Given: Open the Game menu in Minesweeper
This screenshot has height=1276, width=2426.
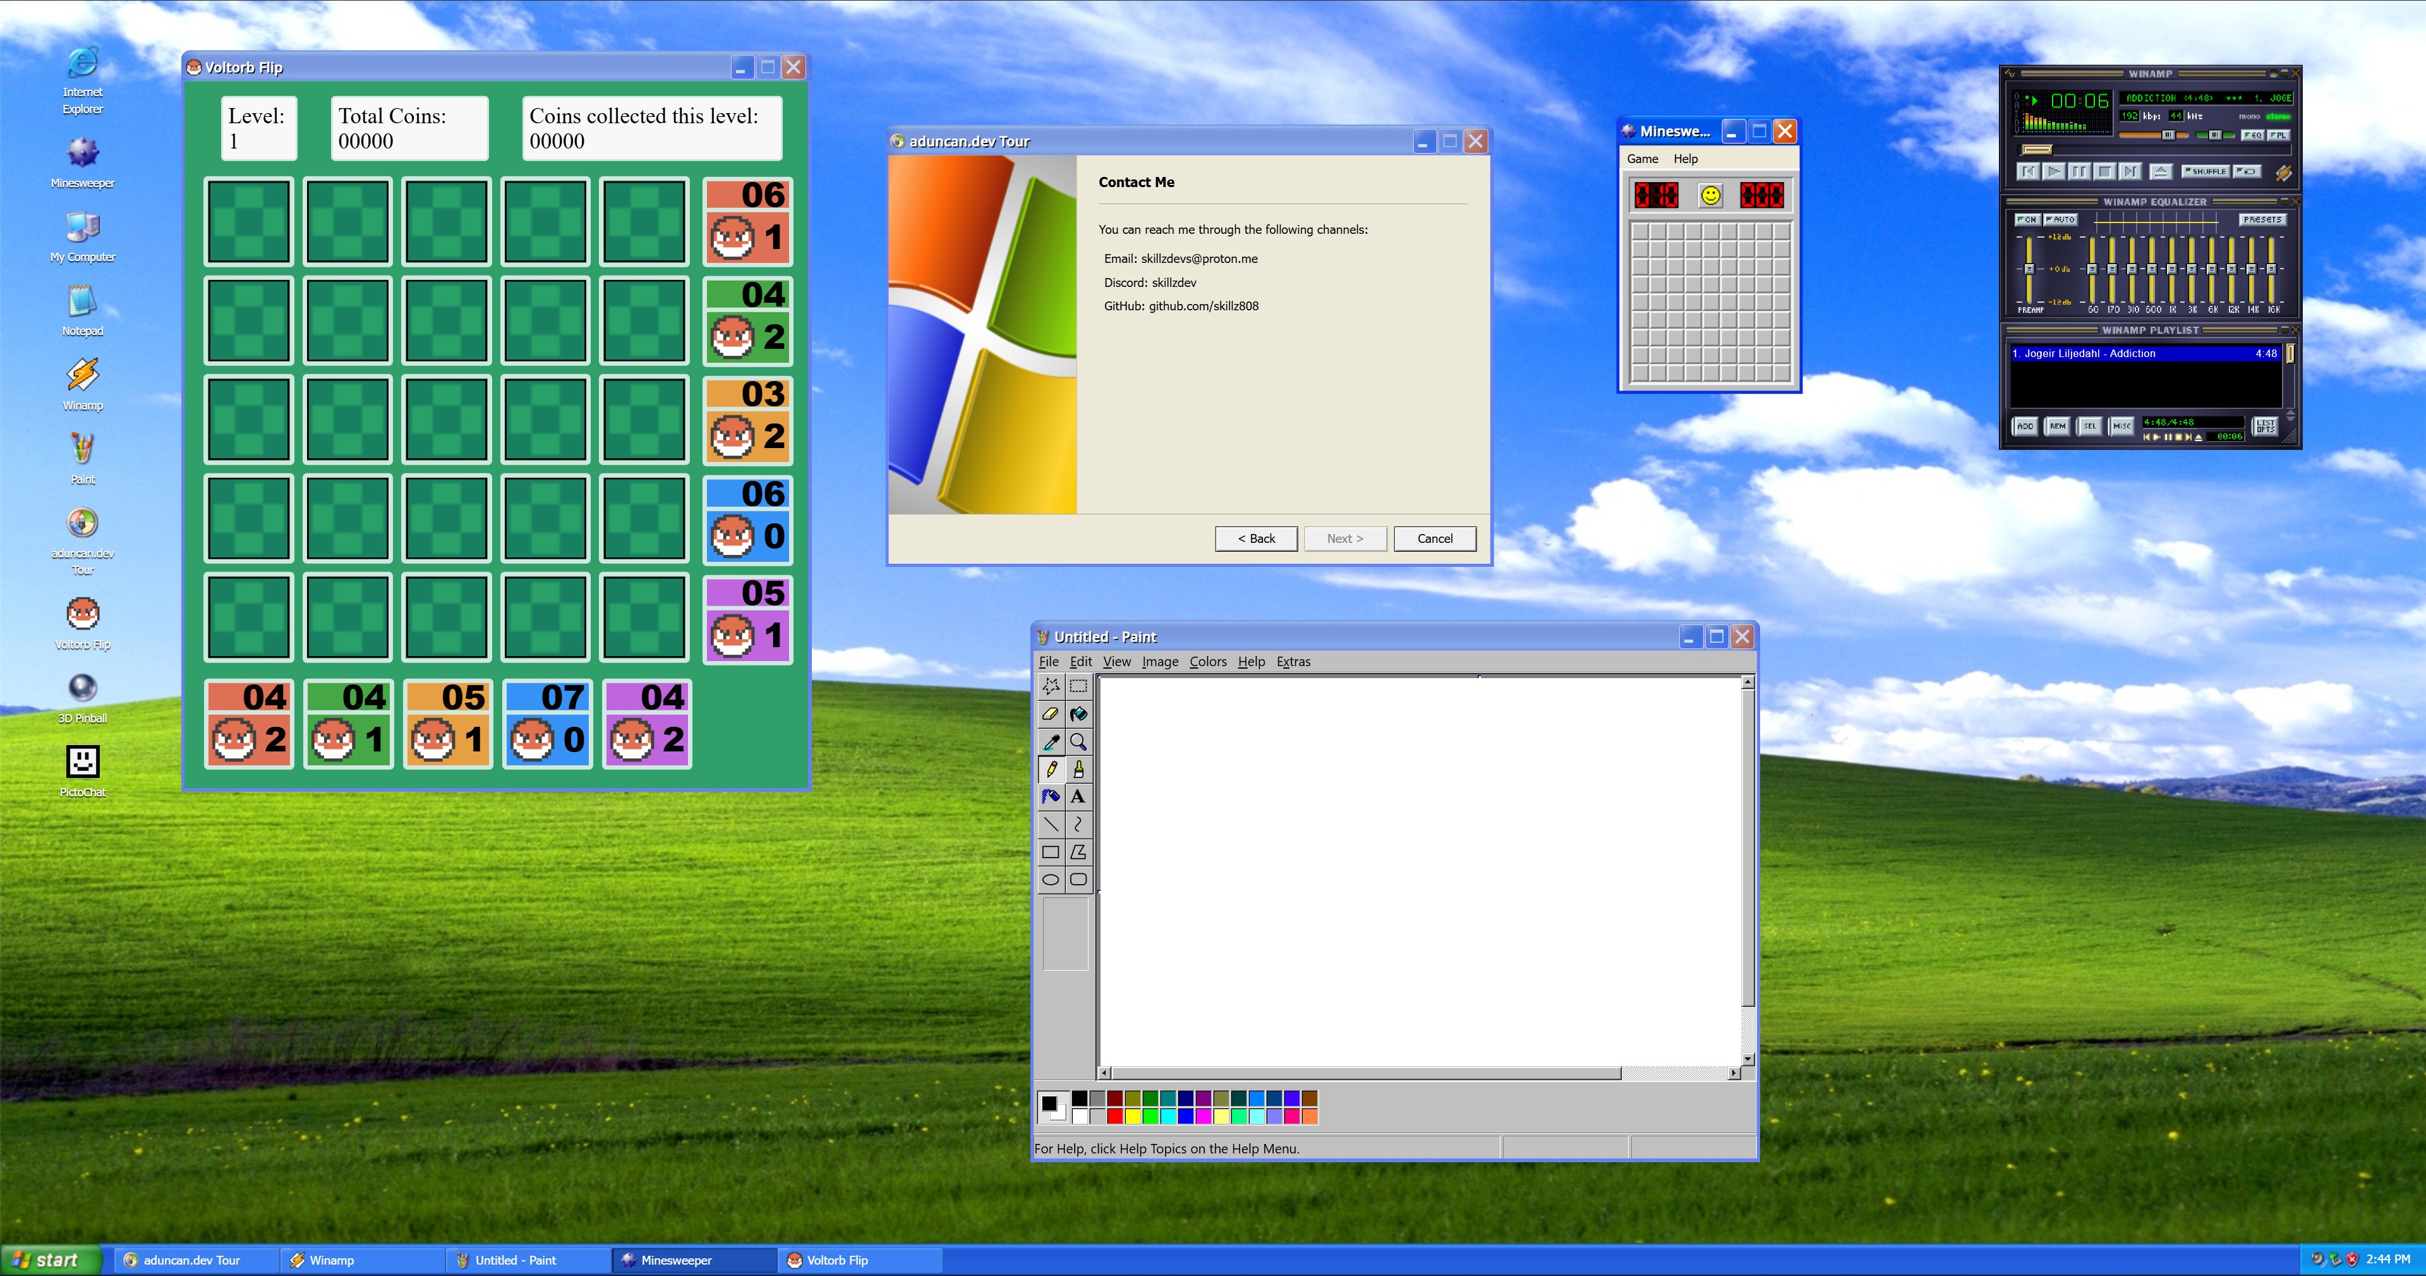Looking at the screenshot, I should 1643,159.
